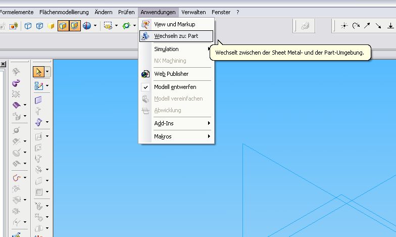Select the purple curved surface icon
The height and width of the screenshot is (237, 396).
coord(16,105)
